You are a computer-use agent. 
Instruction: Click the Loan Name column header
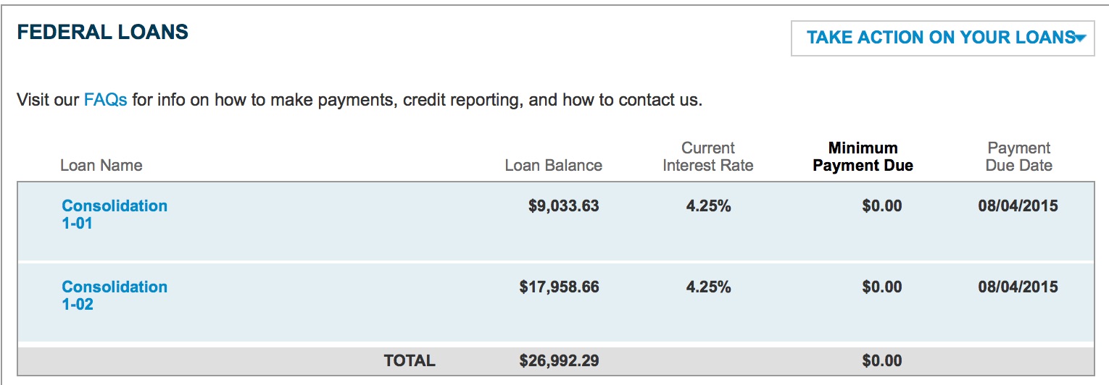101,165
